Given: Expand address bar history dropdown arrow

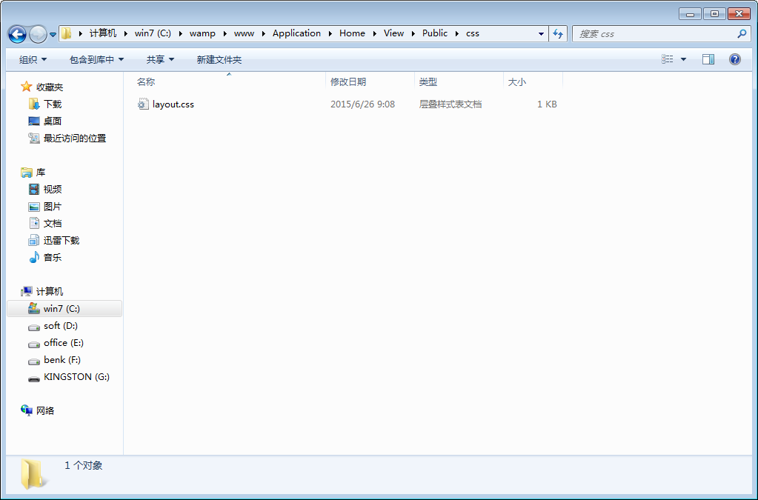Looking at the screenshot, I should 541,34.
